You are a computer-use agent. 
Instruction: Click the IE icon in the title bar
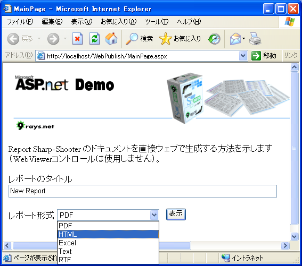(7, 8)
